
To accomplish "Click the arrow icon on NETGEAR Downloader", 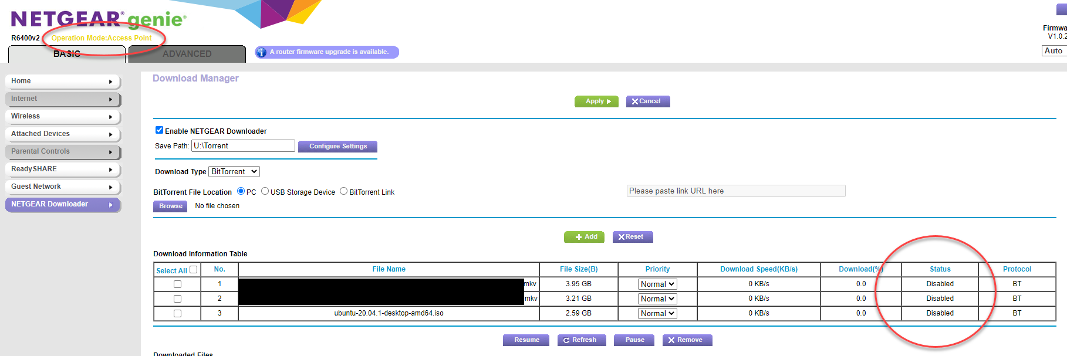I will 110,205.
